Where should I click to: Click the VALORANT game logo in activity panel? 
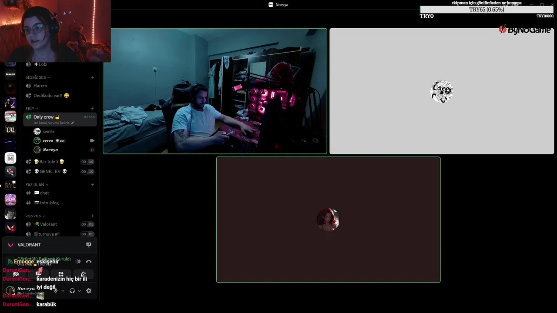coord(11,245)
